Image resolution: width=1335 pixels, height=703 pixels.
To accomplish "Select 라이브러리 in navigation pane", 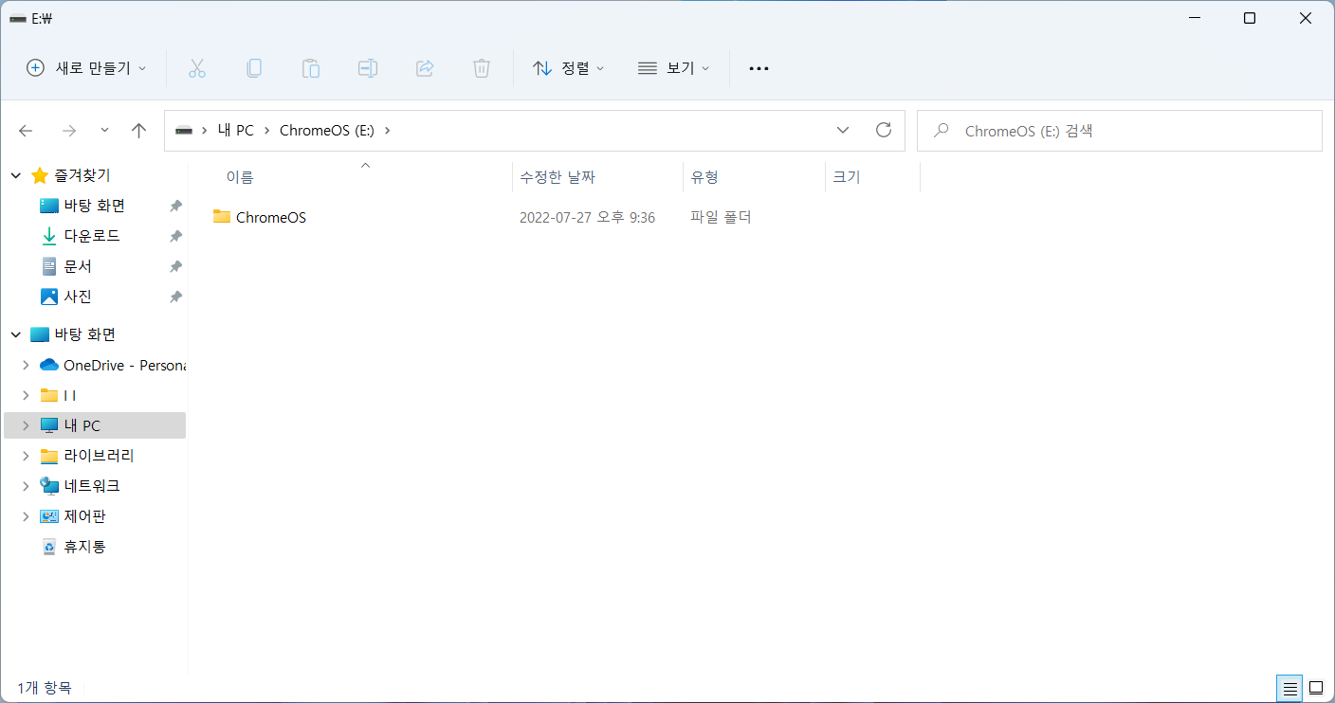I will [x=99, y=456].
